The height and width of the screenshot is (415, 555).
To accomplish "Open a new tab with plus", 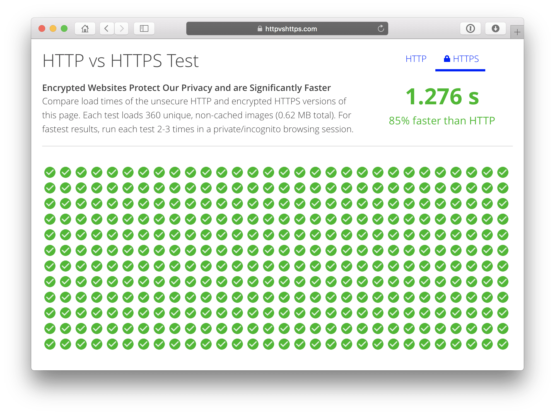I will pos(517,32).
